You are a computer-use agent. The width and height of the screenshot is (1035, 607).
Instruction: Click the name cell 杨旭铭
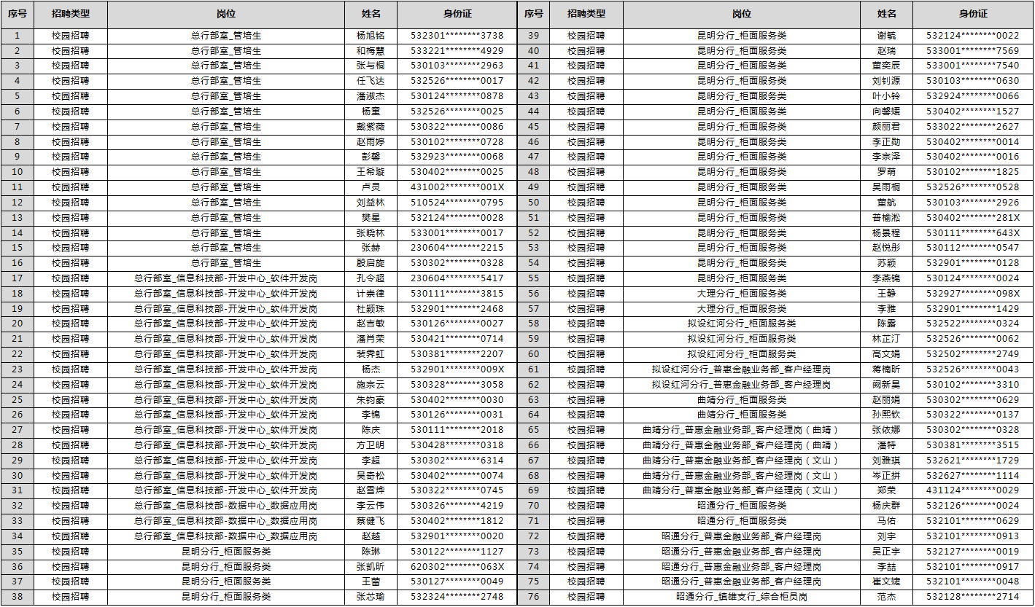[x=371, y=36]
